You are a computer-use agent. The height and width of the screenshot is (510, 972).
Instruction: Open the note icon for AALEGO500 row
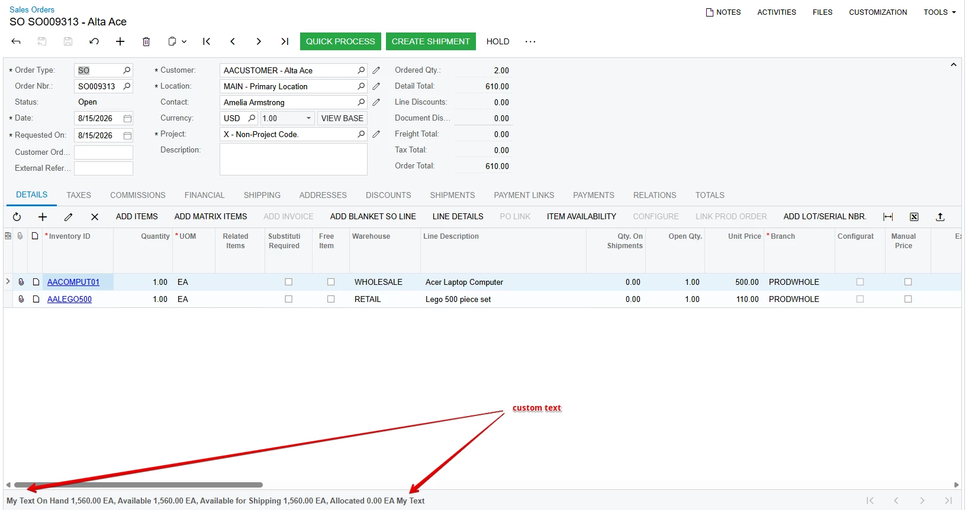36,299
